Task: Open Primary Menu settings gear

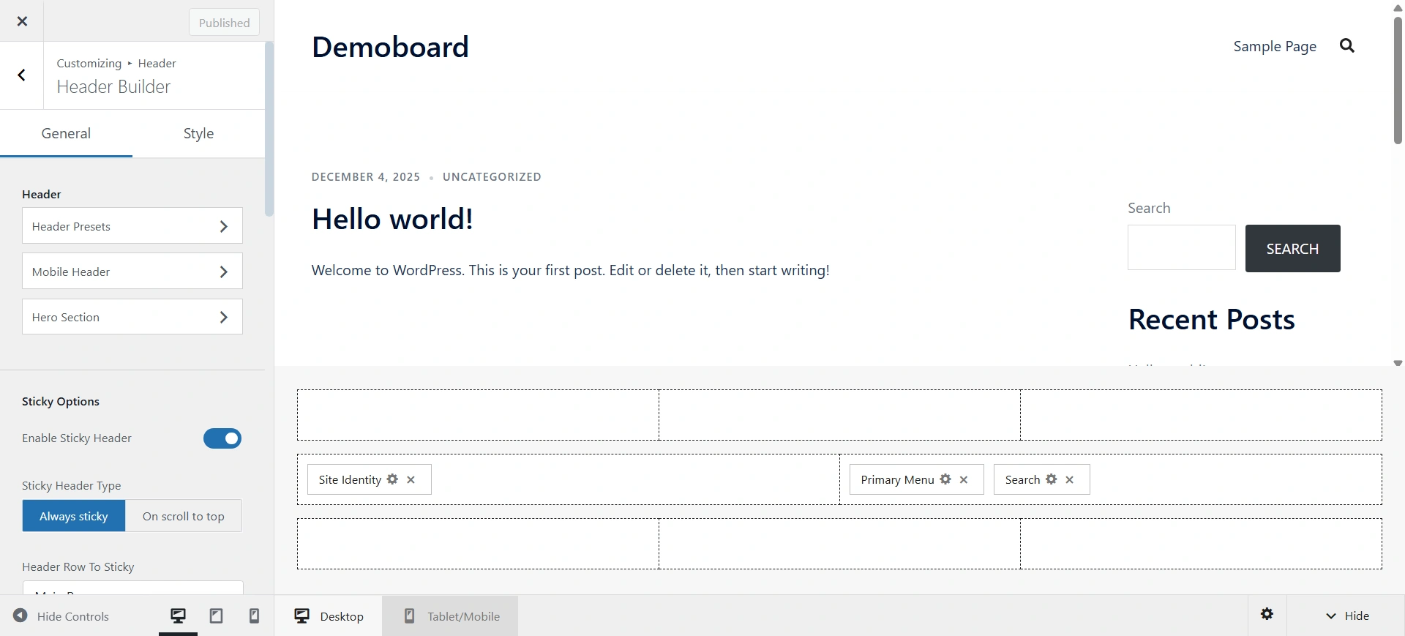Action: pos(945,479)
